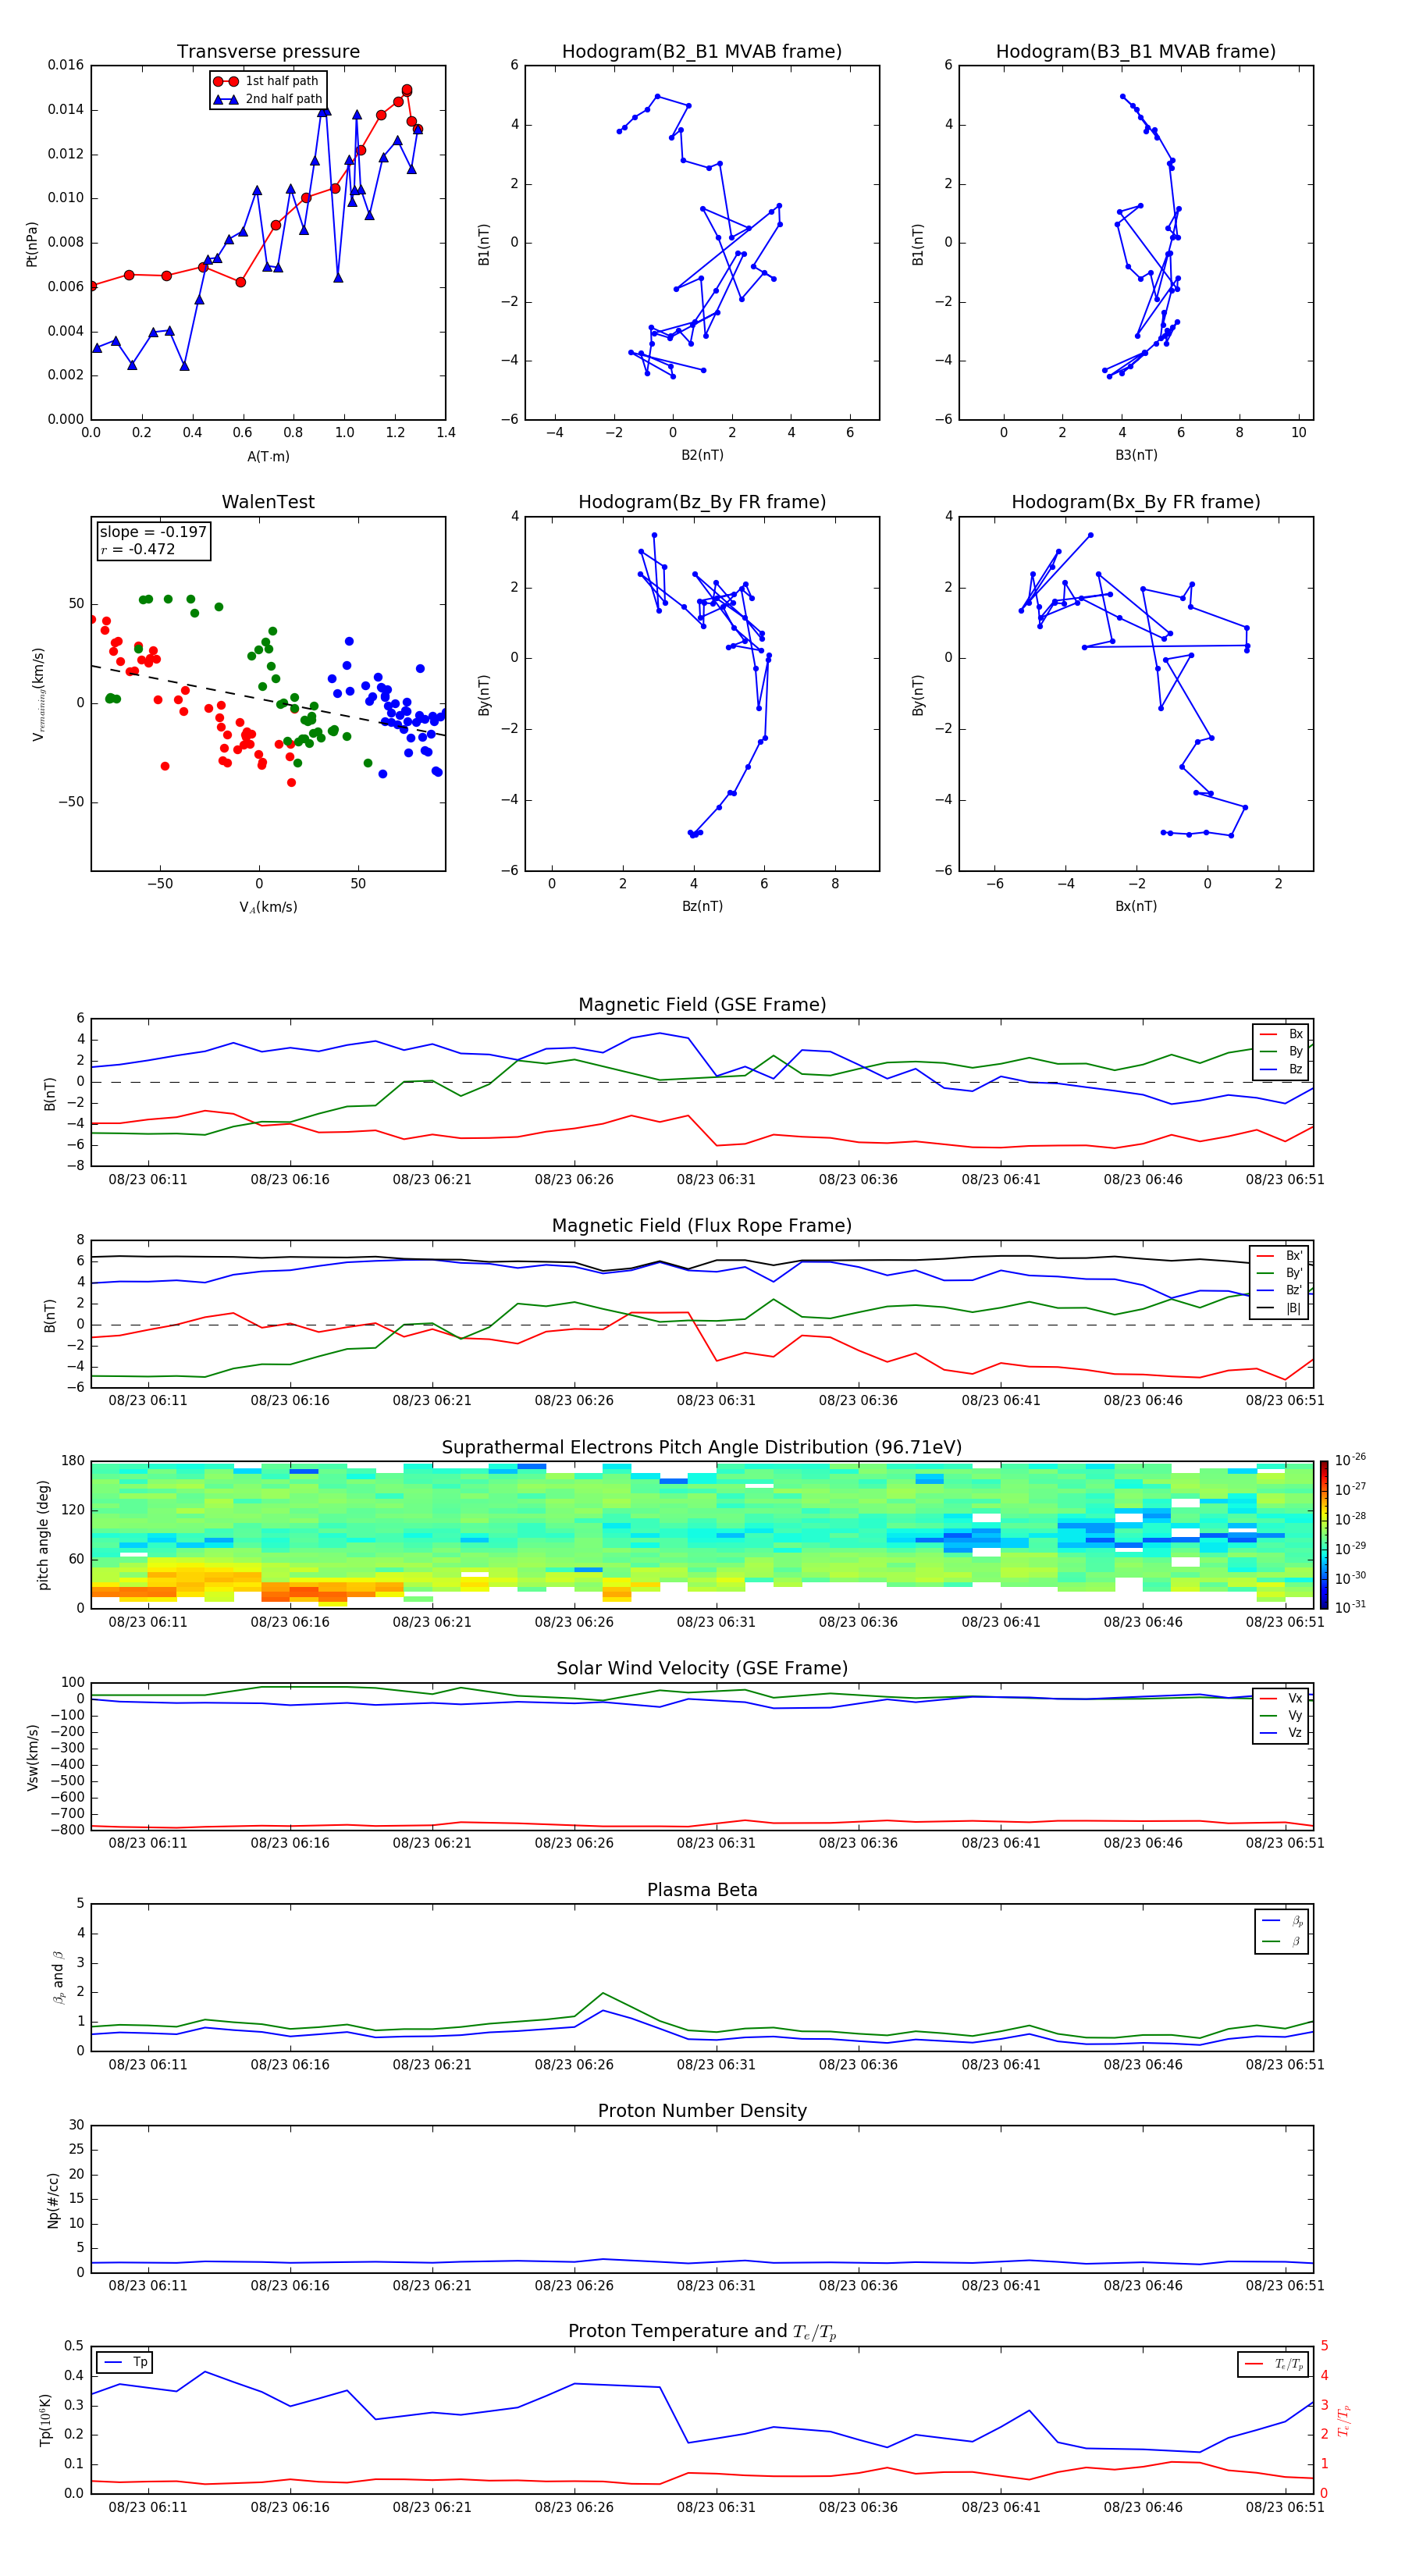Select the 'Hodogram(B2_B1 MVAB frame)' title
This screenshot has height=2576, width=1405.
pos(702,51)
